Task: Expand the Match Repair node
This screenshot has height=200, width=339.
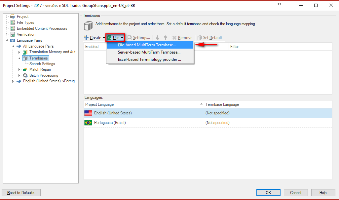Action: (x=19, y=69)
